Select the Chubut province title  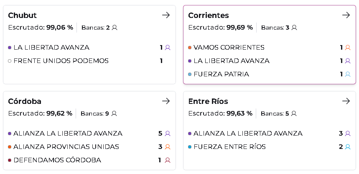tap(23, 15)
